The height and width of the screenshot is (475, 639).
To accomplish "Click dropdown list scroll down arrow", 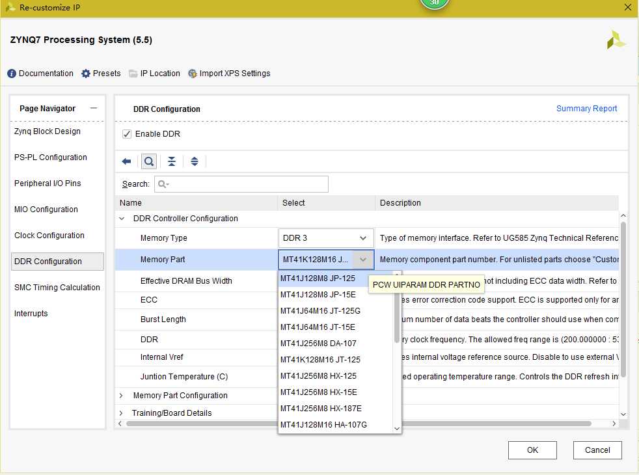I will click(x=397, y=429).
